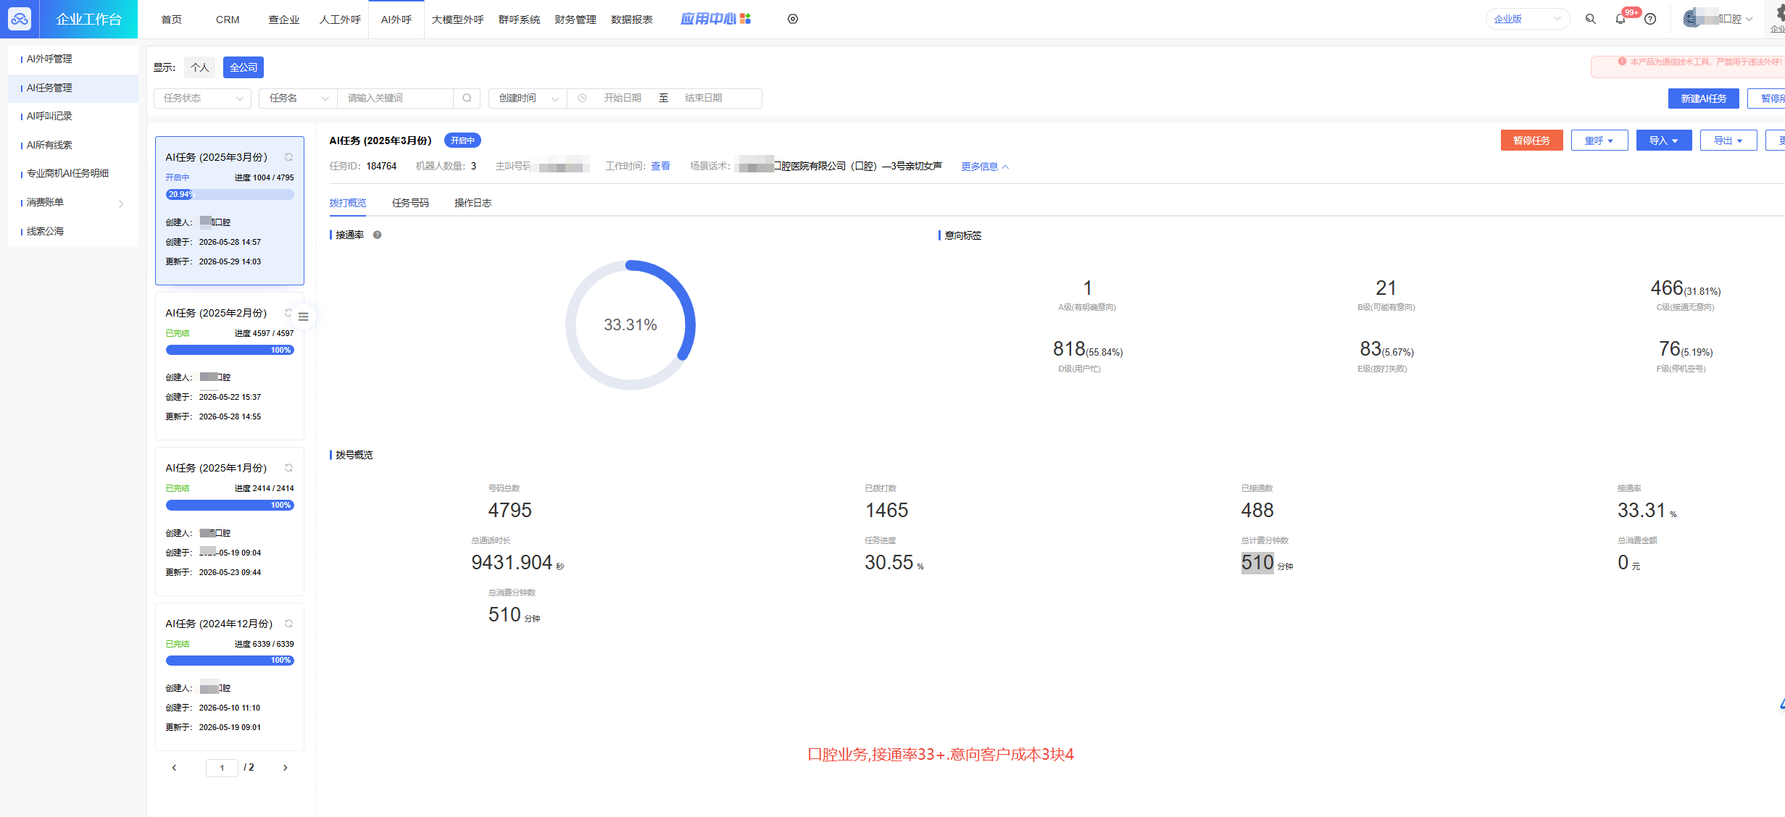
Task: Refresh the AI任务 (2025年1月份) card
Action: (288, 468)
